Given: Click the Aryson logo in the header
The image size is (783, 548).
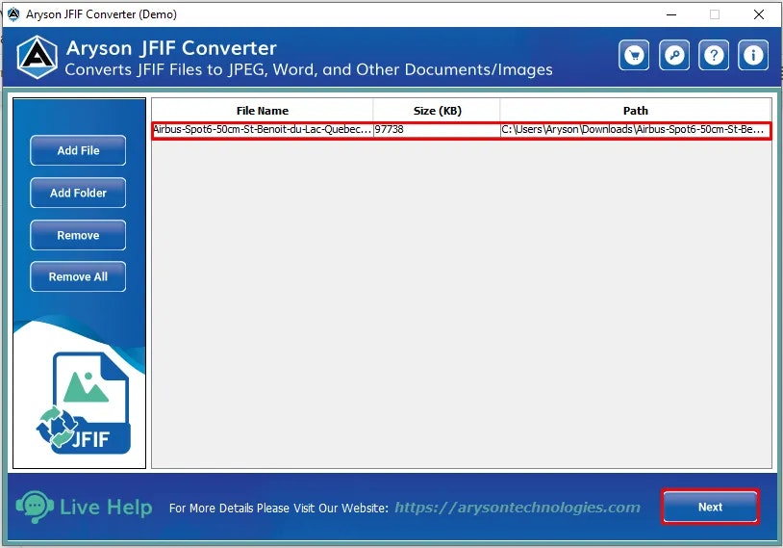Looking at the screenshot, I should [x=37, y=57].
